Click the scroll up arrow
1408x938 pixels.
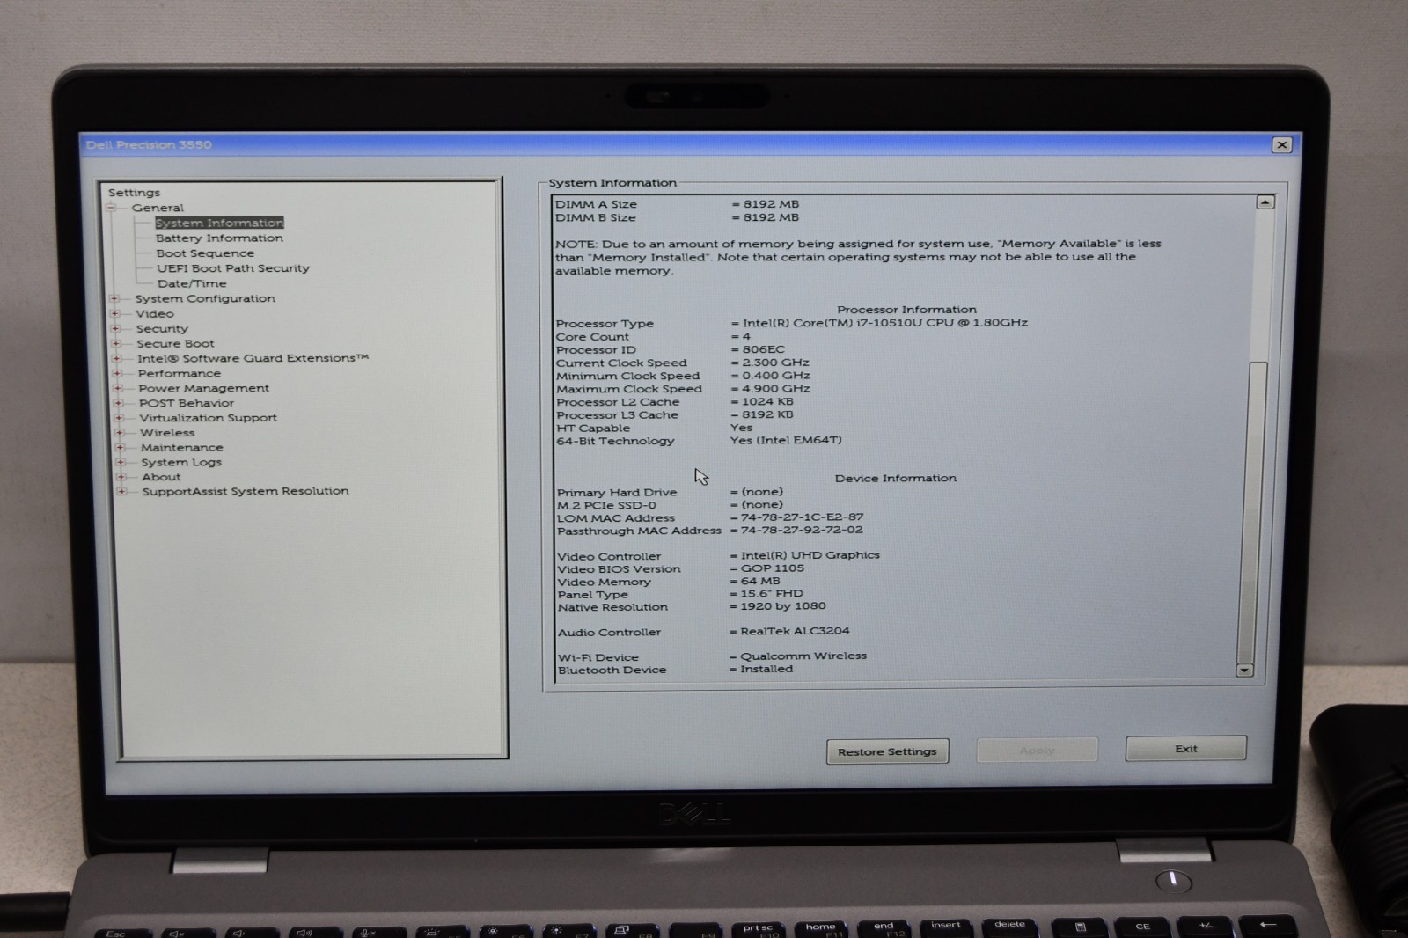point(1265,202)
